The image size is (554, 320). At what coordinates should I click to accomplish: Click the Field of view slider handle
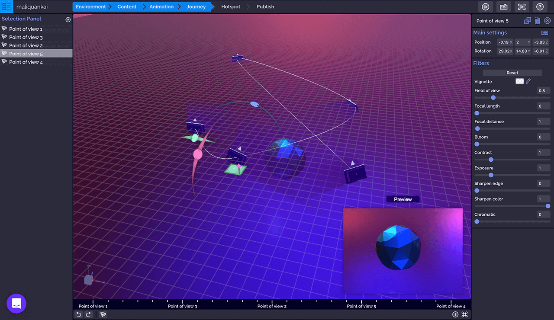493,98
